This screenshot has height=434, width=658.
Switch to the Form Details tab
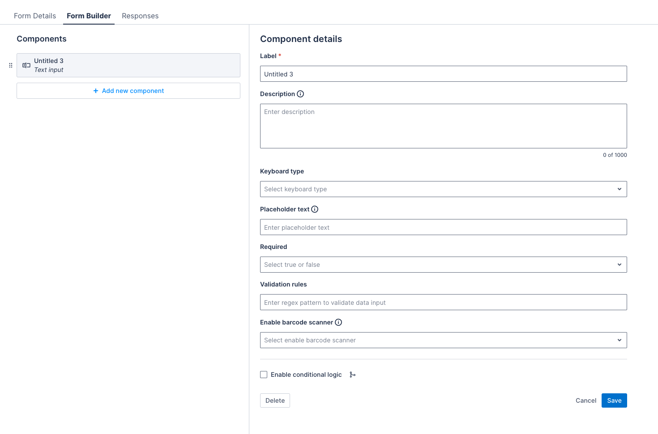pos(34,16)
